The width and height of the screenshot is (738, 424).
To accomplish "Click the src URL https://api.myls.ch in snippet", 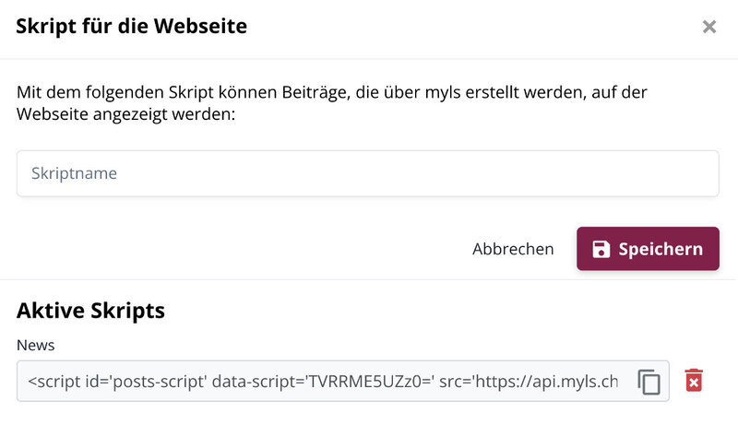I will point(546,382).
